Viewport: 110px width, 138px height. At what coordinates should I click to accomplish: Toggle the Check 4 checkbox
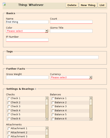pos(9,111)
